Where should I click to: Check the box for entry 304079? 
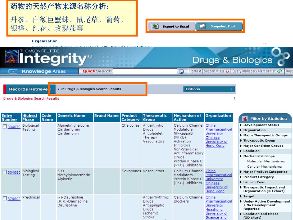(x=5, y=127)
